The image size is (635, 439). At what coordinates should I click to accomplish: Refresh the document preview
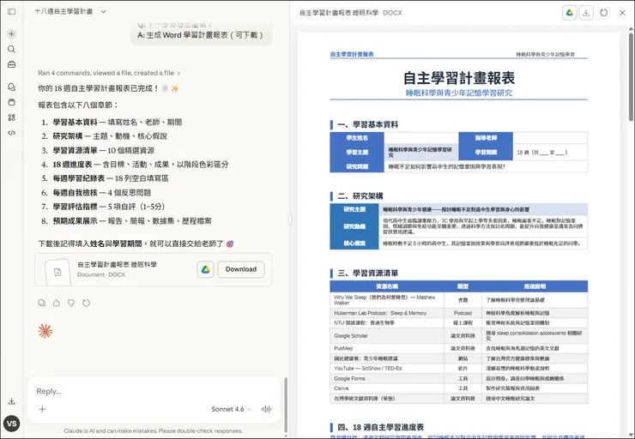pyautogui.click(x=604, y=13)
